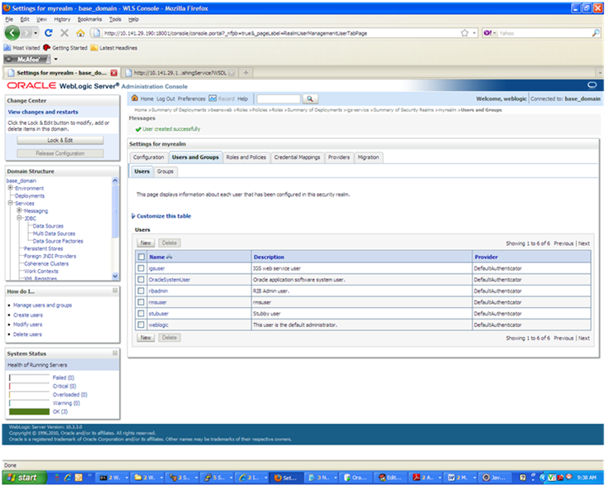Open Create users help link
This screenshot has width=605, height=486.
28,315
